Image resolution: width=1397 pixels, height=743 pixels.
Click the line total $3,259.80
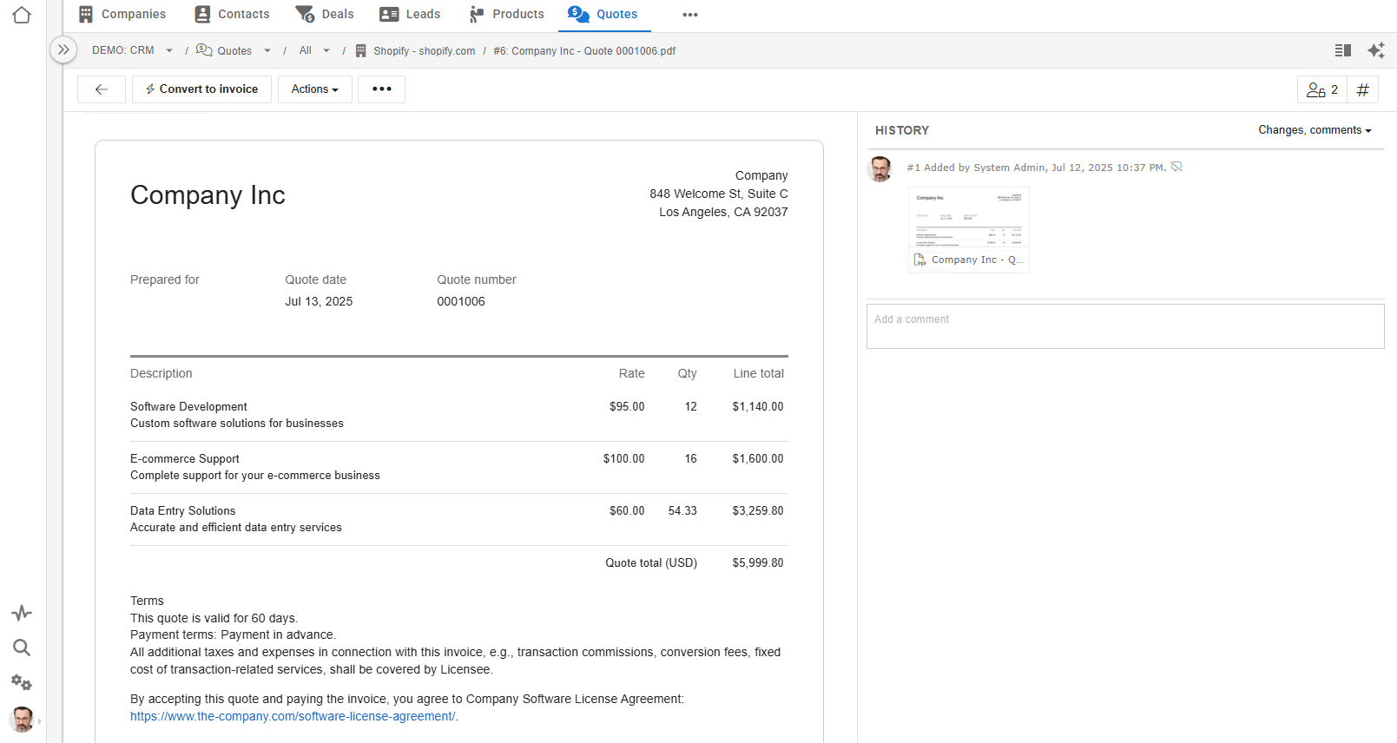(758, 510)
